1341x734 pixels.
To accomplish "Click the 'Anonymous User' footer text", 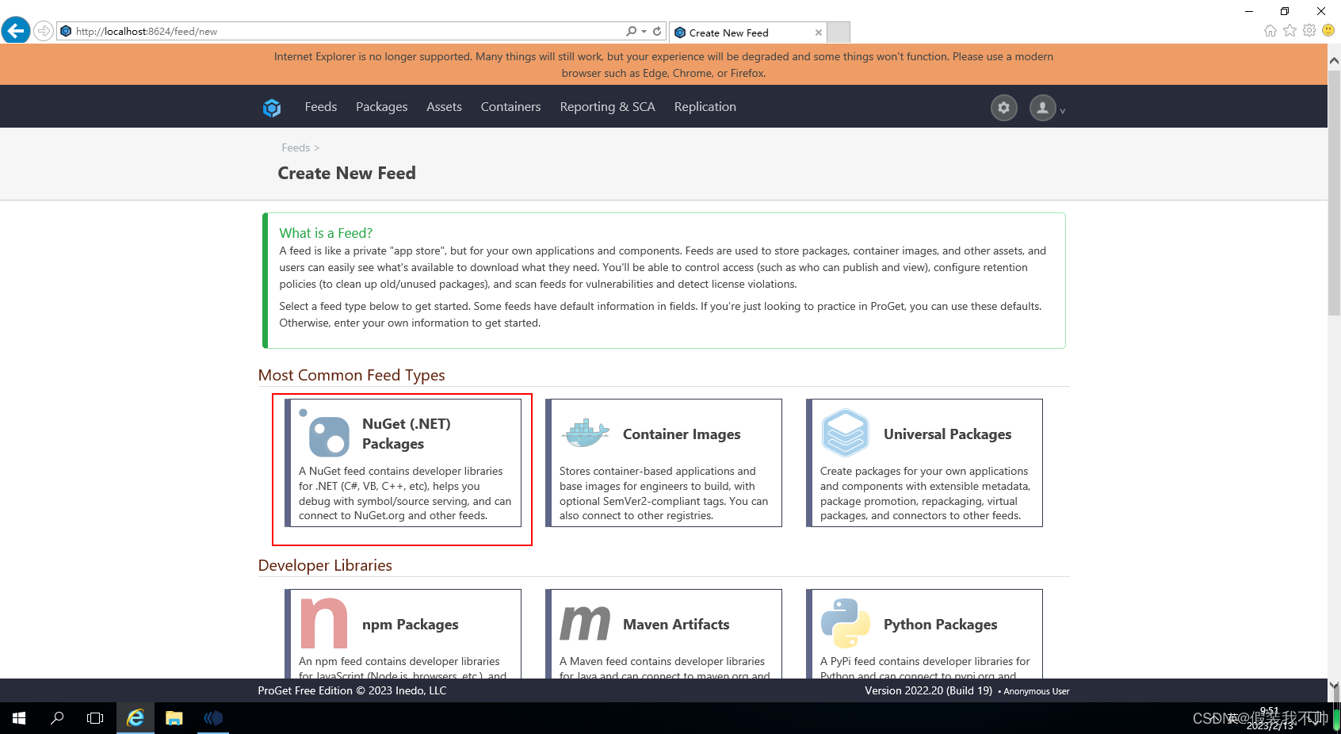I will point(1037,691).
